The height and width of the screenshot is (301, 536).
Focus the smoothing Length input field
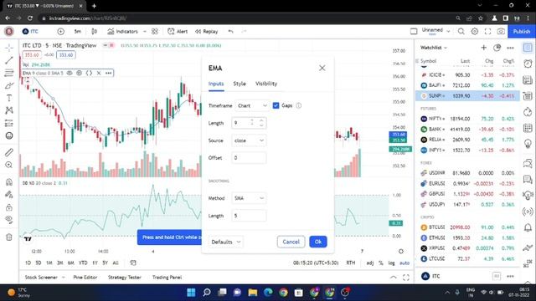point(249,216)
